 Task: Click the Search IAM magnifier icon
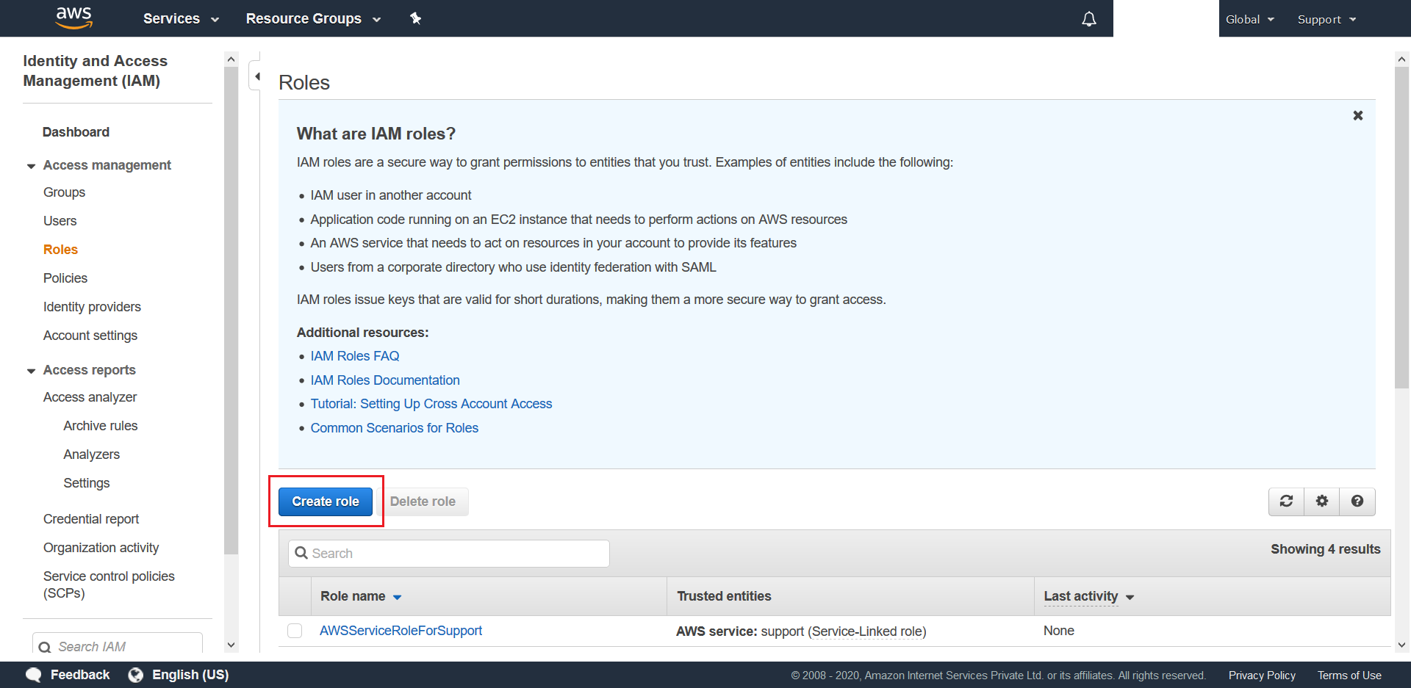[45, 647]
